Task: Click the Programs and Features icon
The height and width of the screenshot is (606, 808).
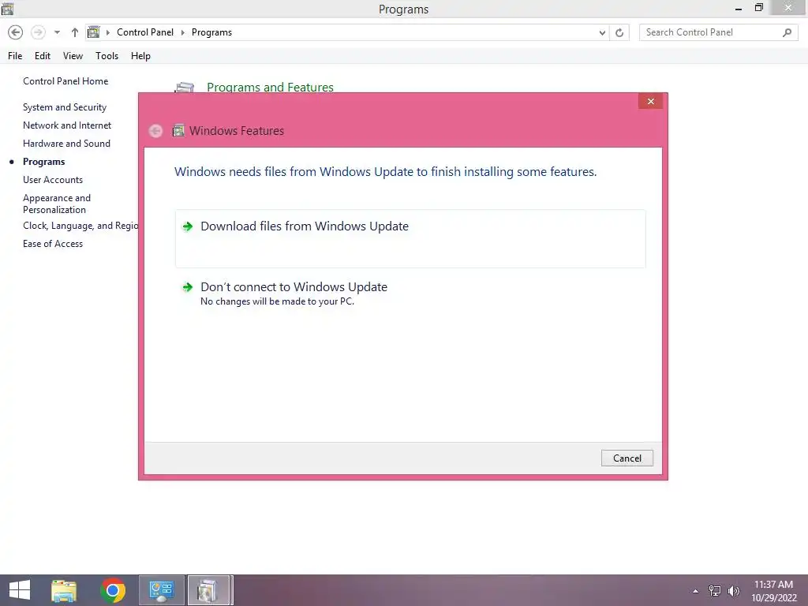Action: pyautogui.click(x=185, y=88)
